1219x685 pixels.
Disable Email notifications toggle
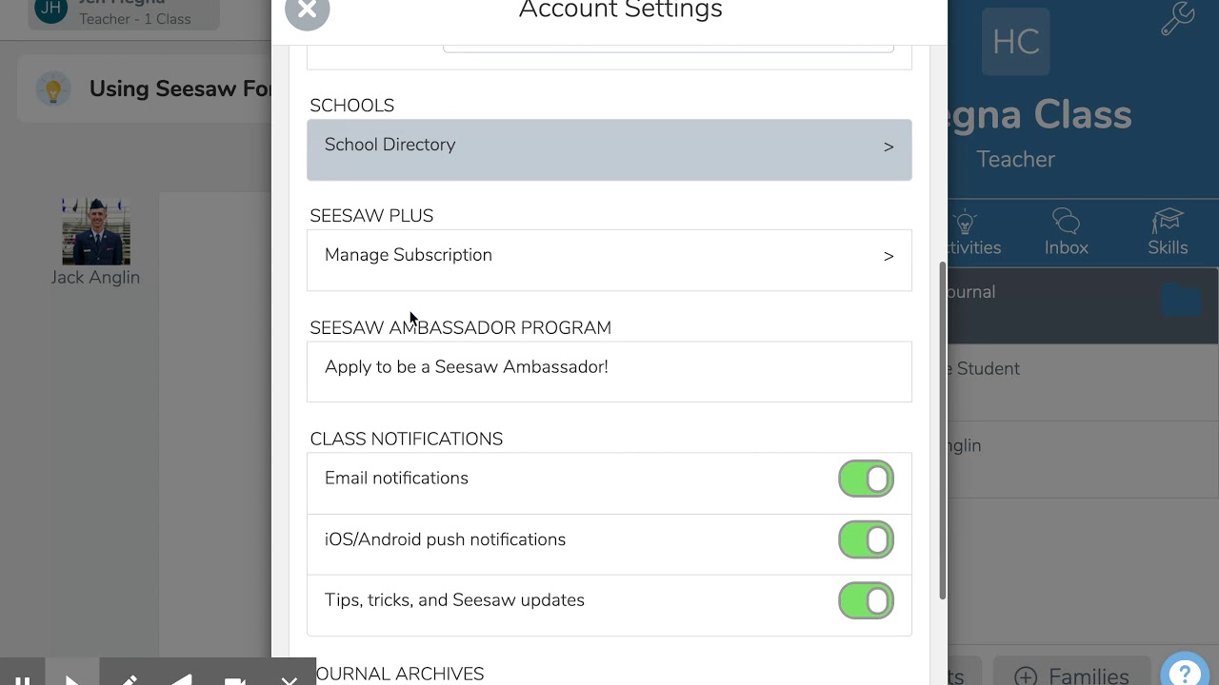[866, 479]
